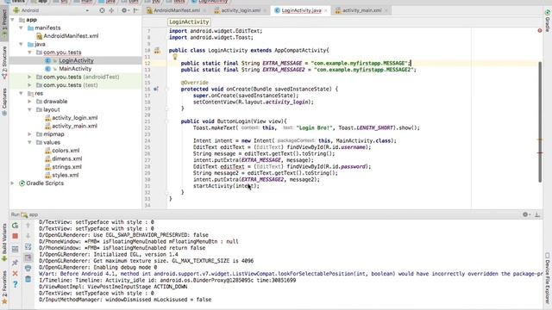Click gutter icon beside class LoginActivity line
This screenshot has width=552, height=310.
coord(157,51)
